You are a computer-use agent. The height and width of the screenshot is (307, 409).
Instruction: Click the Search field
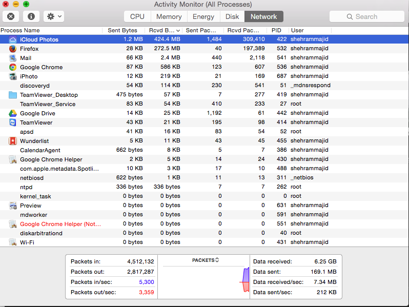[367, 16]
